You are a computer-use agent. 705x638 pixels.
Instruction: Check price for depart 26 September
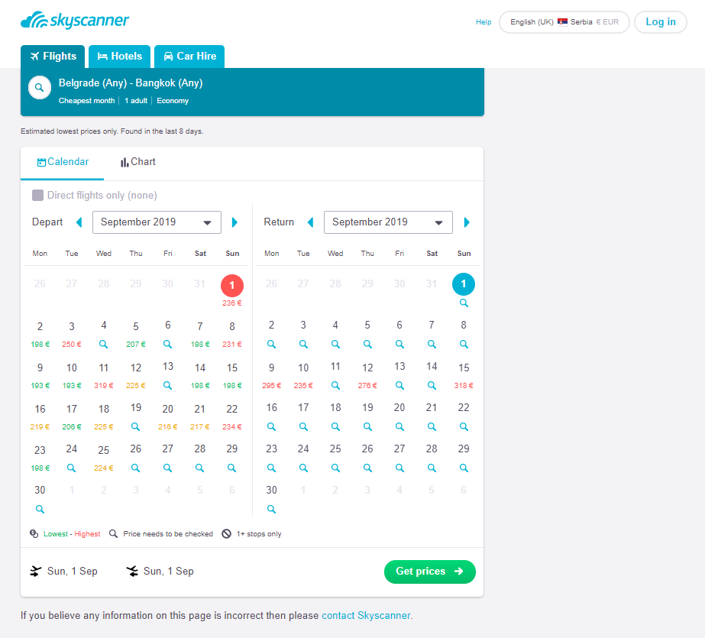coord(135,468)
